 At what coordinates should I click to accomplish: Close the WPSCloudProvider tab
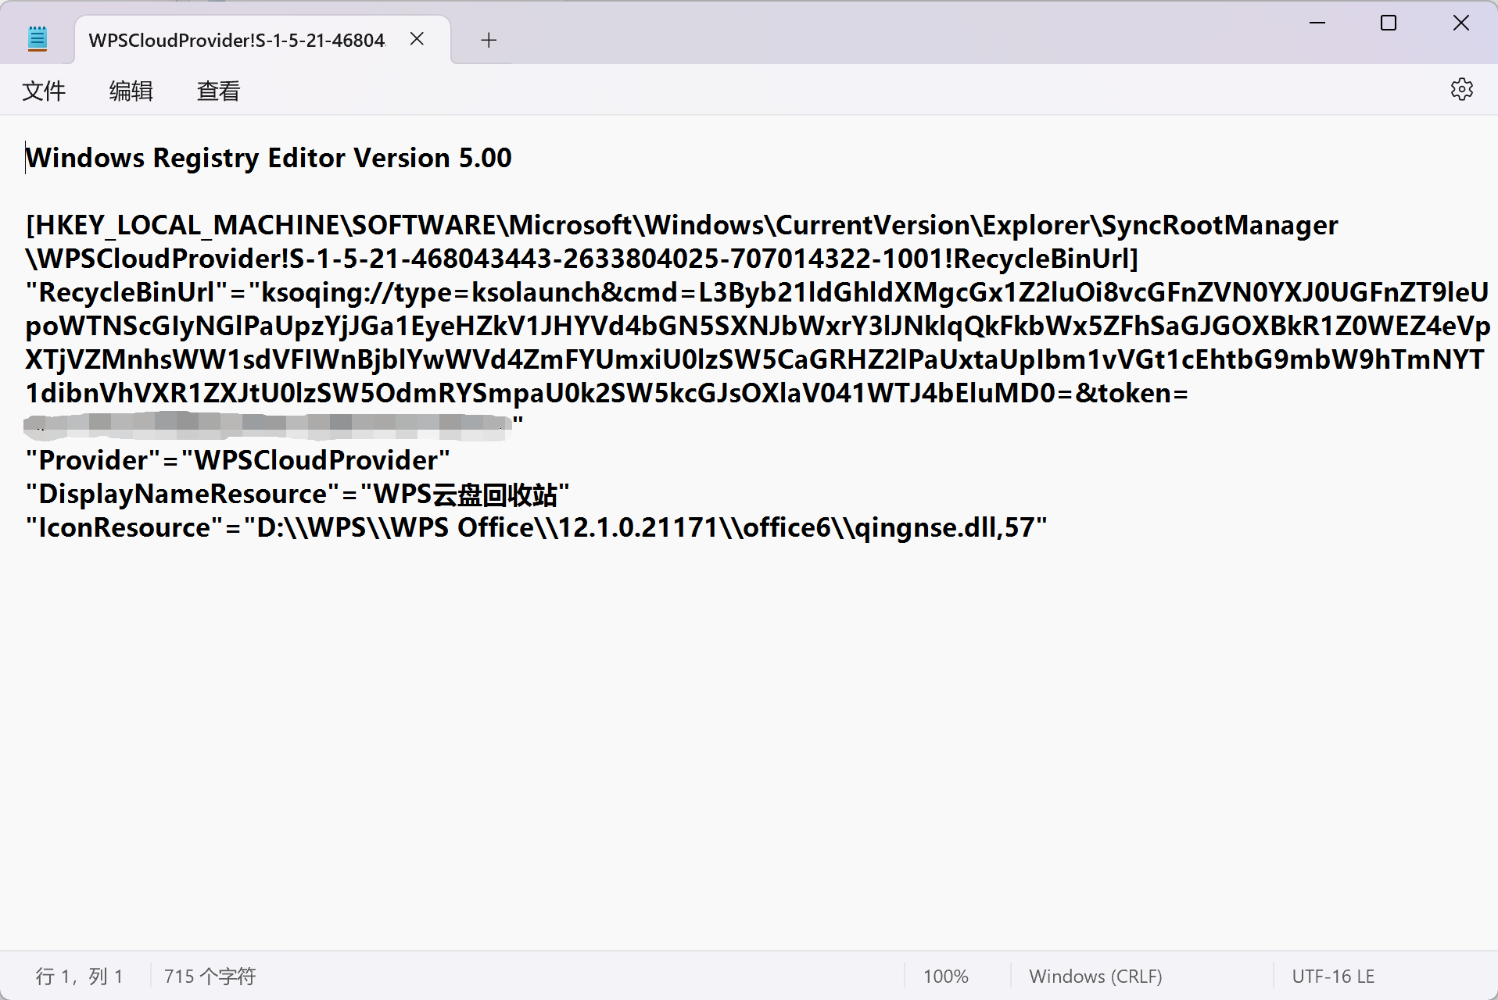(x=417, y=39)
